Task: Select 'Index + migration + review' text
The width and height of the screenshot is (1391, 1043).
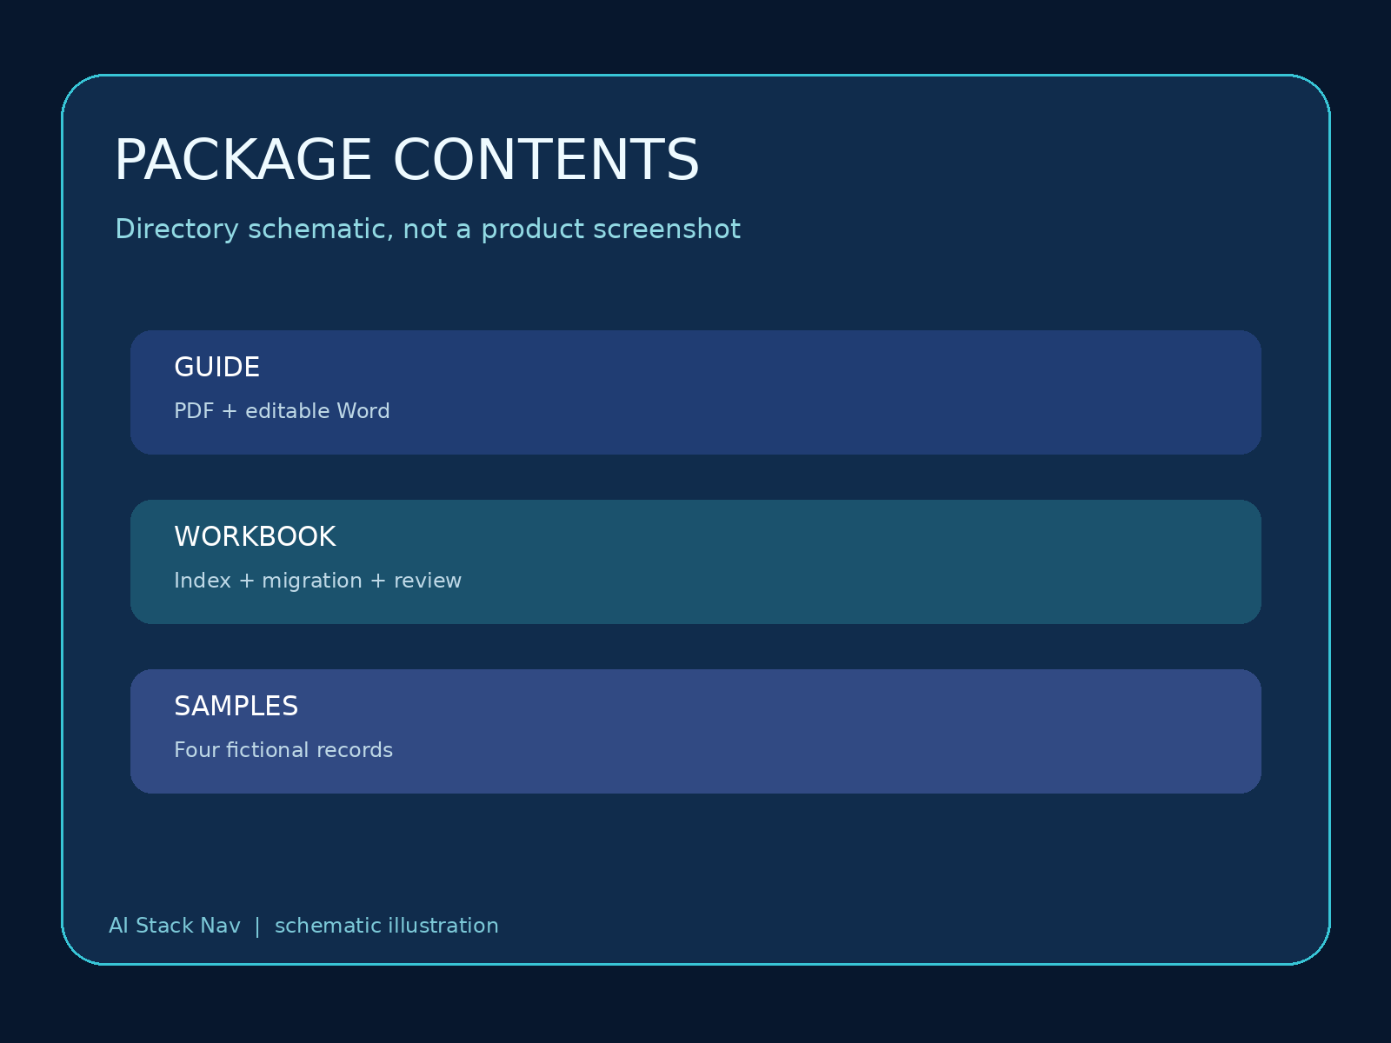Action: click(317, 581)
